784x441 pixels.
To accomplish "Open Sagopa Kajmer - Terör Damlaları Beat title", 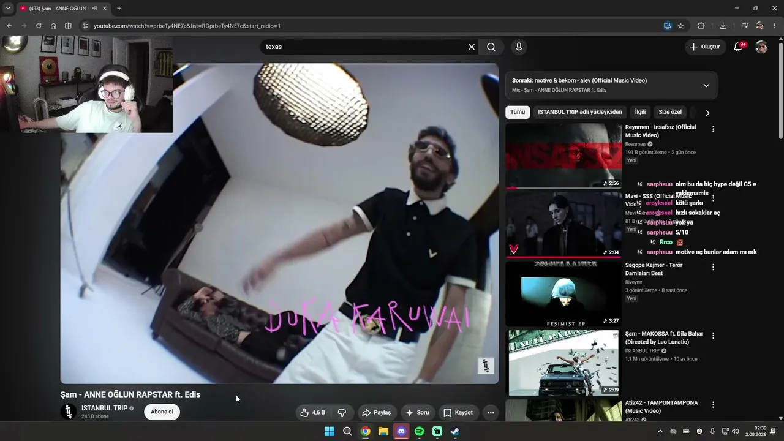I will (x=654, y=269).
